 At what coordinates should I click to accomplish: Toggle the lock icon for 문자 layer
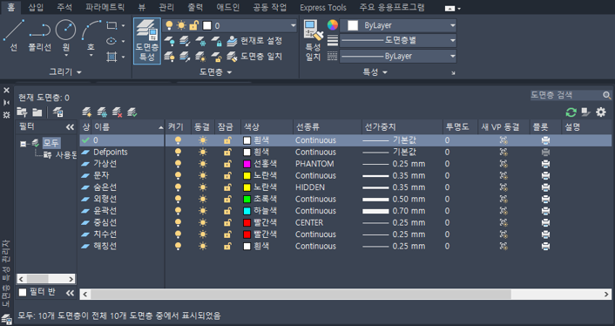(227, 175)
